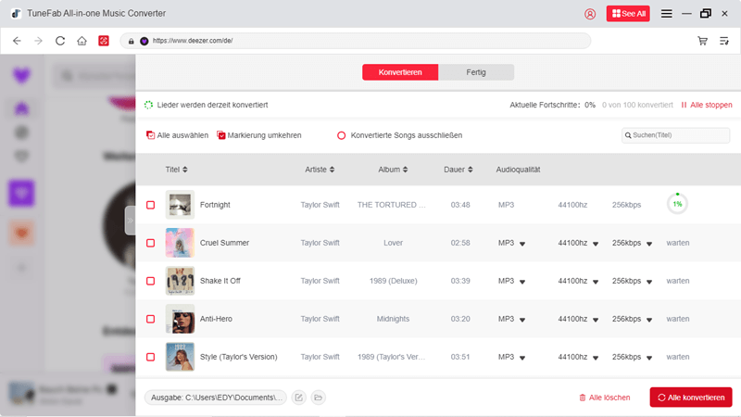Screen dimensions: 741x417
Task: Toggle Markierung umkehren checkbox
Action: (x=220, y=135)
